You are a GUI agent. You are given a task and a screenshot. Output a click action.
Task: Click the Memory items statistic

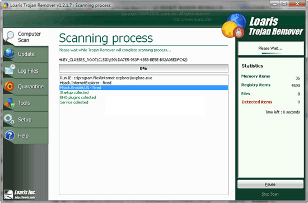255,76
